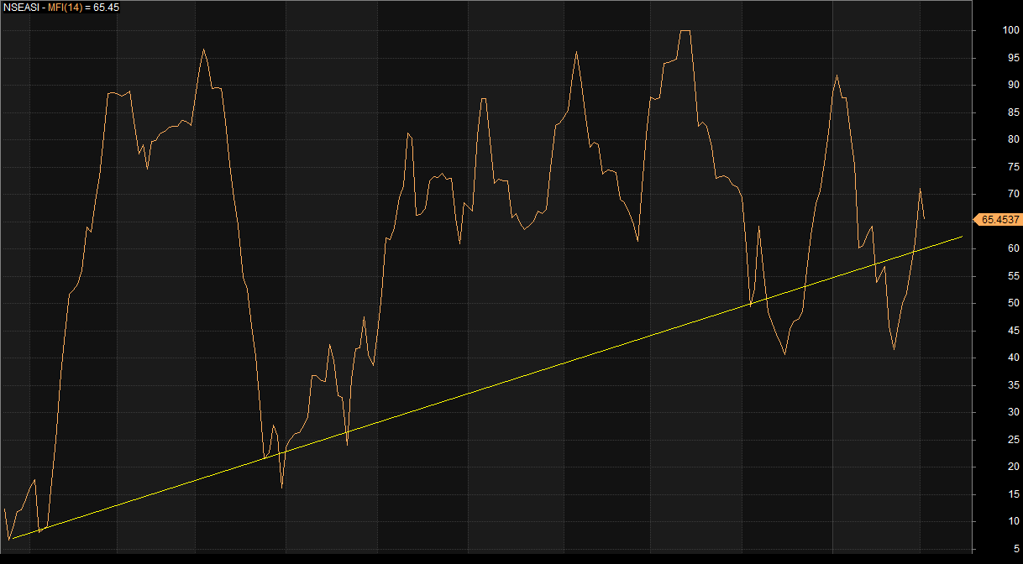The height and width of the screenshot is (564, 1023).
Task: Click the NSEASI symbol label in chart title
Action: coord(22,8)
